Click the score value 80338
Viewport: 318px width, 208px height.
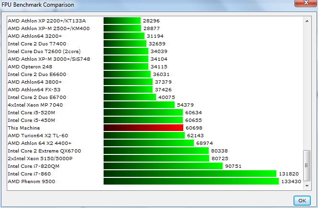pyautogui.click(x=220, y=151)
